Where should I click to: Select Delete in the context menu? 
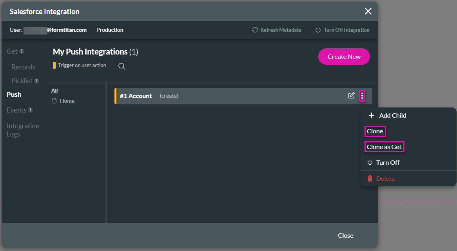tap(385, 178)
